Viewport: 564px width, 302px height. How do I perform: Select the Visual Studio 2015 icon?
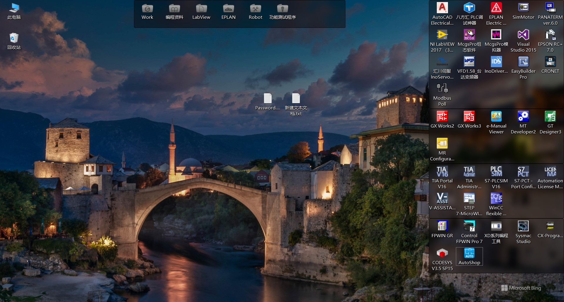(x=523, y=35)
